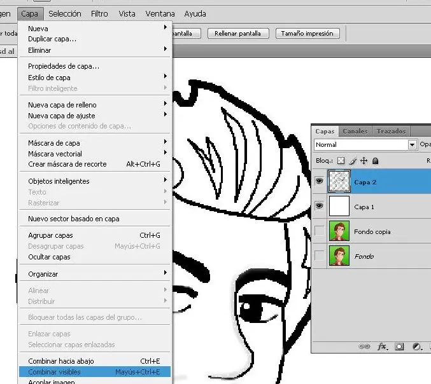The image size is (431, 384).
Task: Click the lock image pixels brush icon
Action: click(353, 161)
